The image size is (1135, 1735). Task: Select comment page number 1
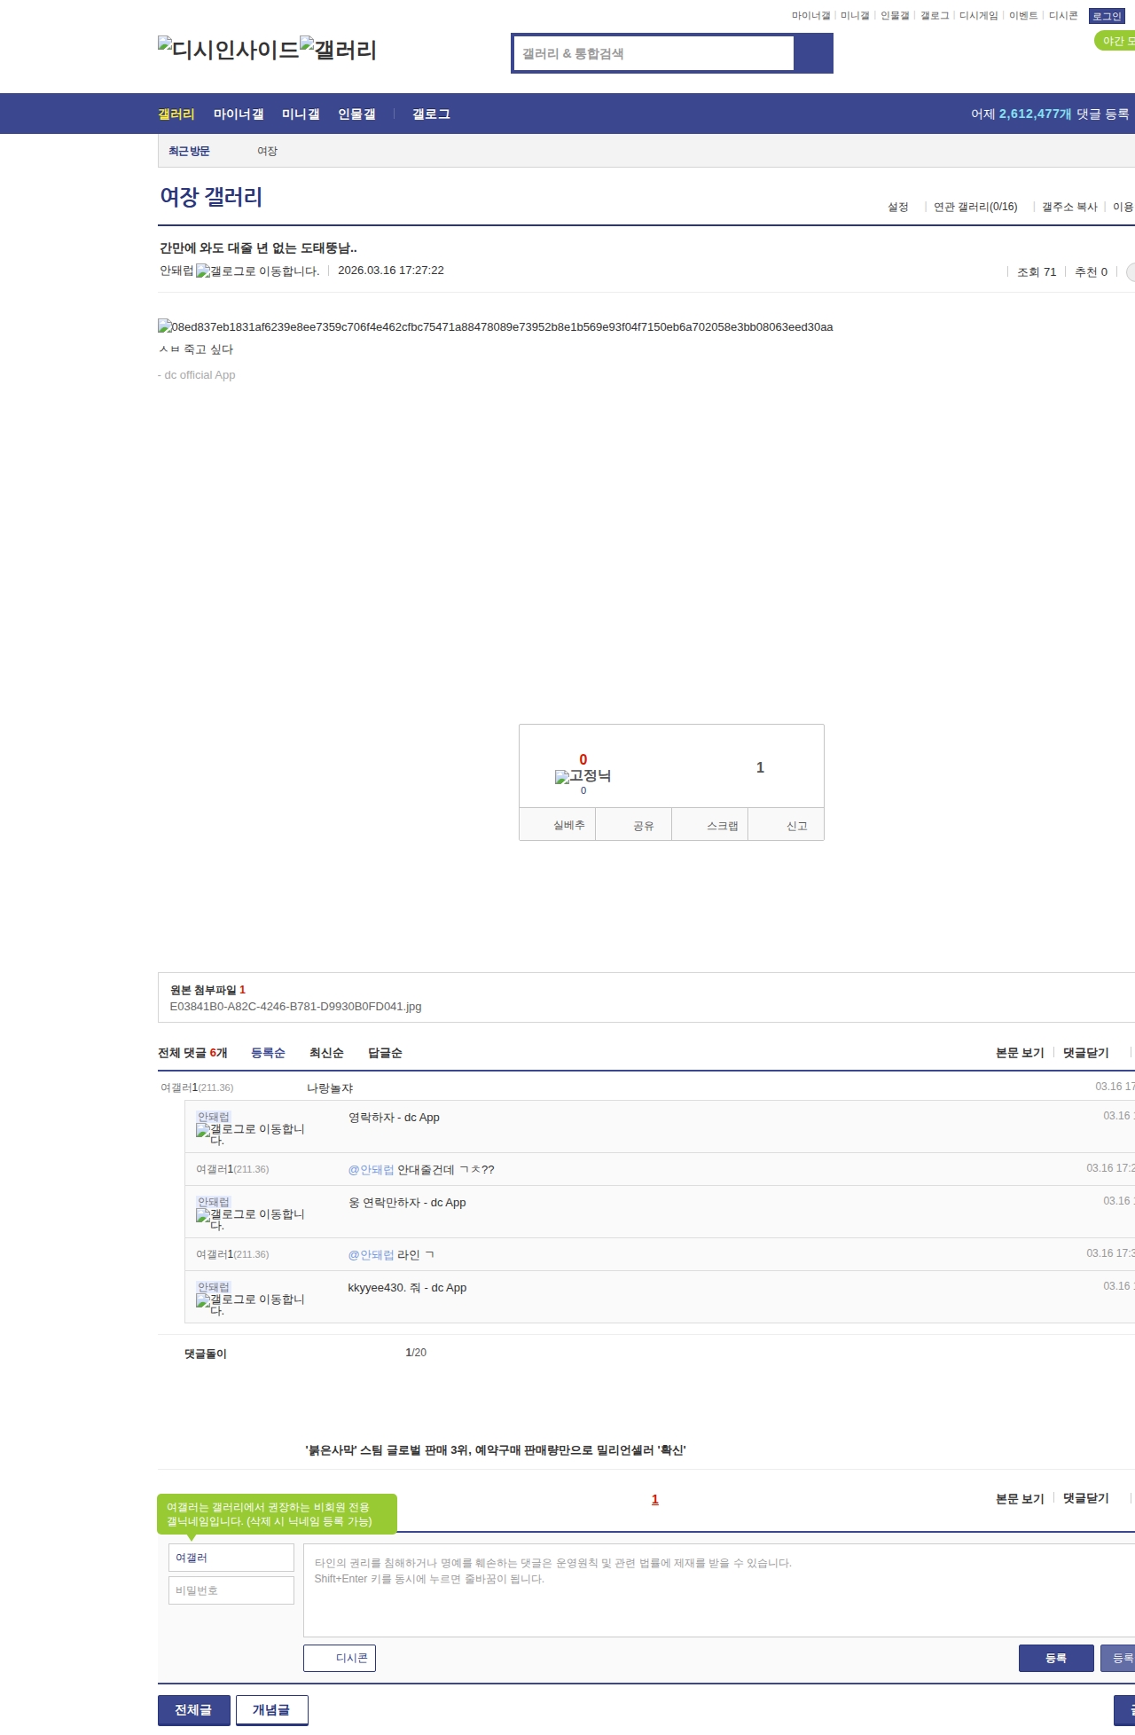(655, 1500)
